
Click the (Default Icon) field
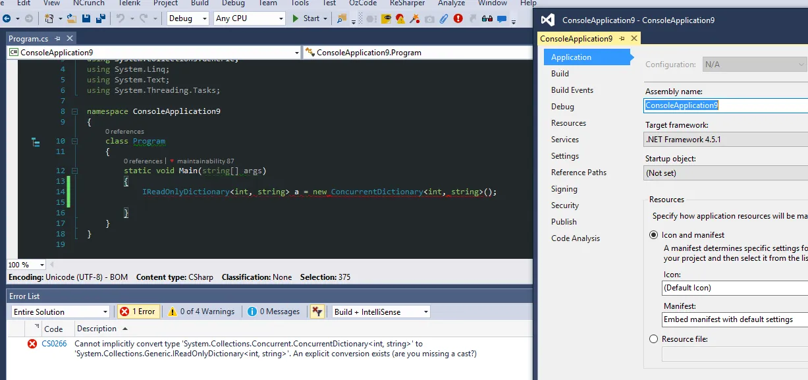tap(735, 288)
